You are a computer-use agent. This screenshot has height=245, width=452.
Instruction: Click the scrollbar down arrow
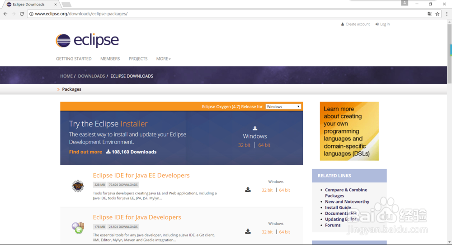[x=449, y=242]
